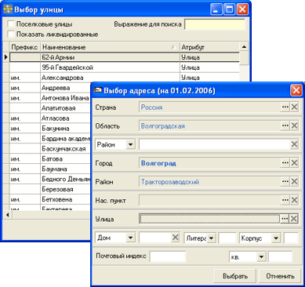Click the street list scroll left arrow
This screenshot has width=305, height=287.
(8, 215)
